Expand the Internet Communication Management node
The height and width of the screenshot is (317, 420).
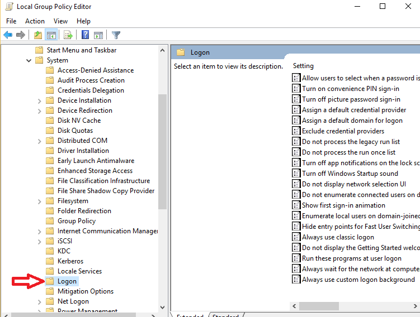click(39, 232)
